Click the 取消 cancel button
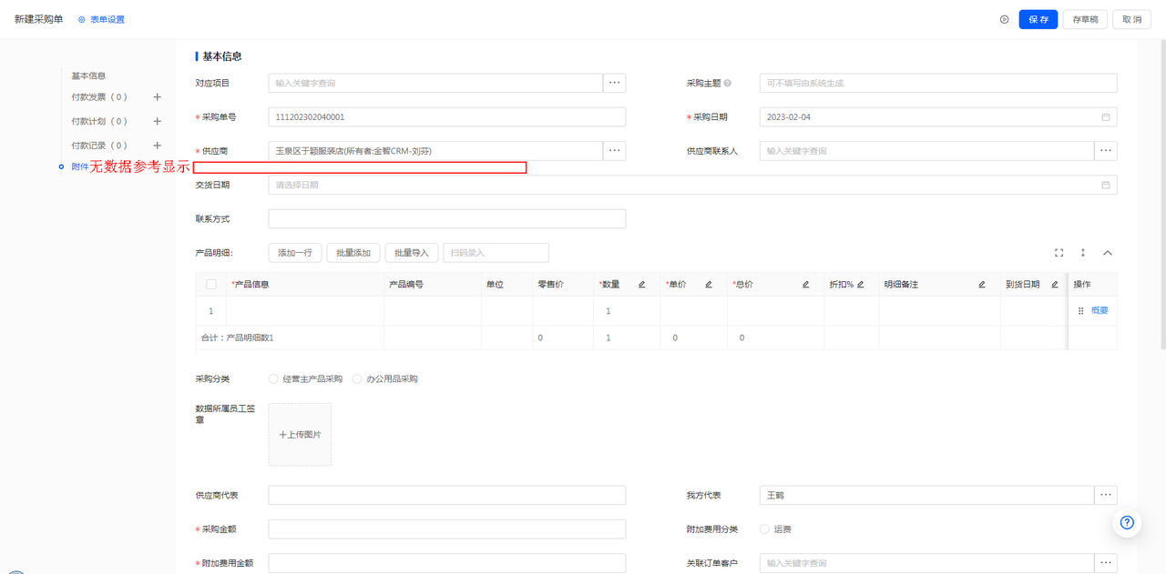Screen dimensions: 1166x574 [1132, 19]
